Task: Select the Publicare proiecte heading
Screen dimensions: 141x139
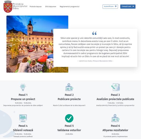Action: (69, 99)
